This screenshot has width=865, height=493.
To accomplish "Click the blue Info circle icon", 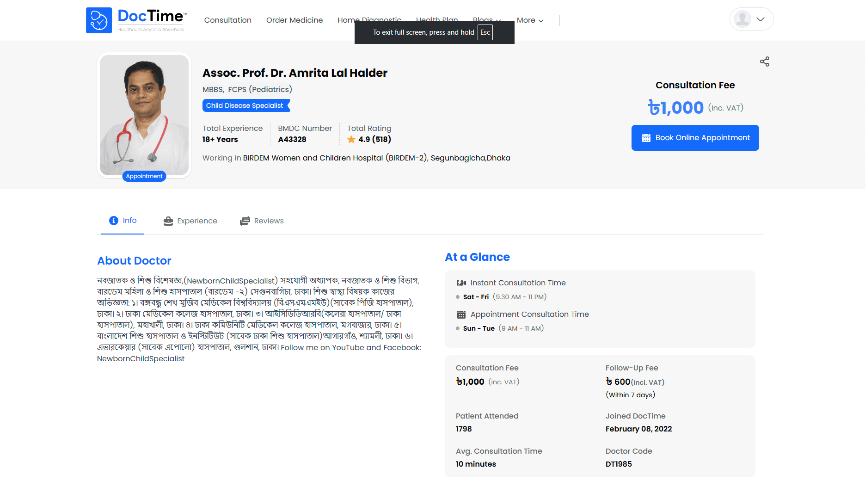I will click(x=114, y=221).
